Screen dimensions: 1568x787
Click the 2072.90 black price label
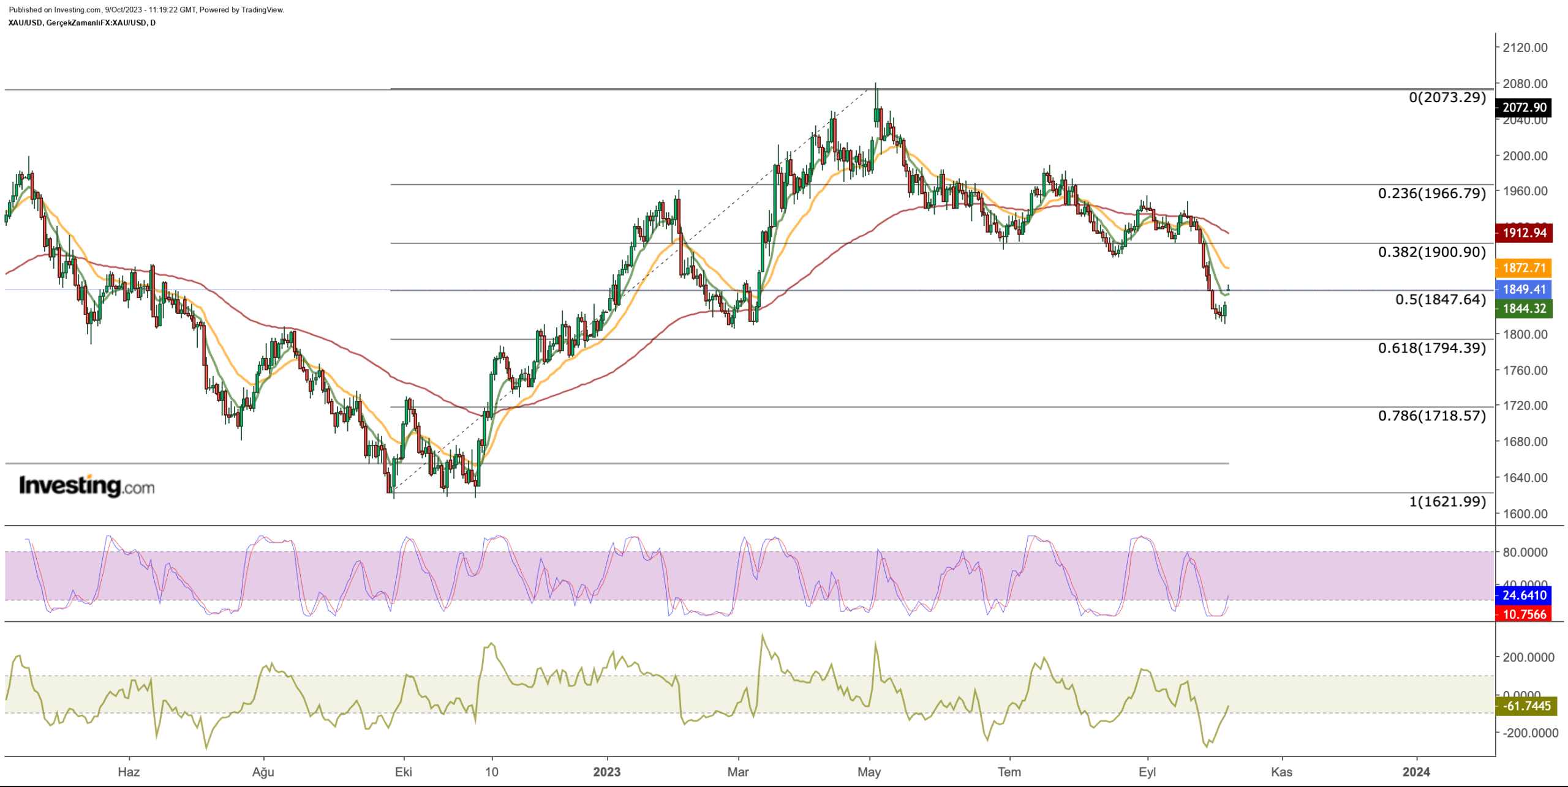(x=1523, y=108)
